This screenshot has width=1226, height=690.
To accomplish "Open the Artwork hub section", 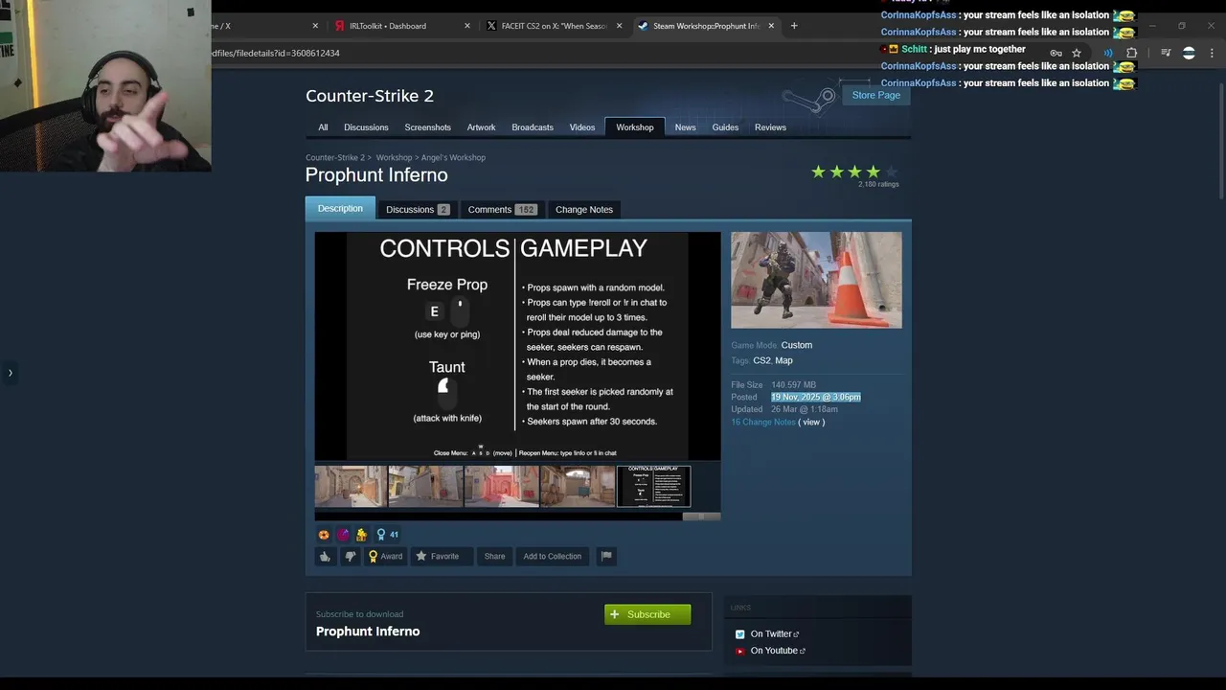I will [x=481, y=127].
